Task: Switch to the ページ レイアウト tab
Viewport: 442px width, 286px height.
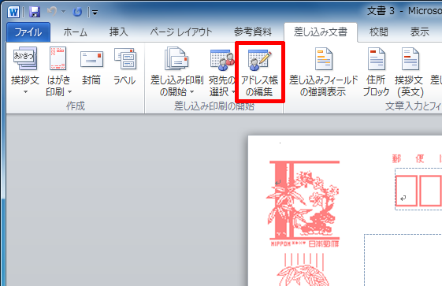Action: (181, 32)
